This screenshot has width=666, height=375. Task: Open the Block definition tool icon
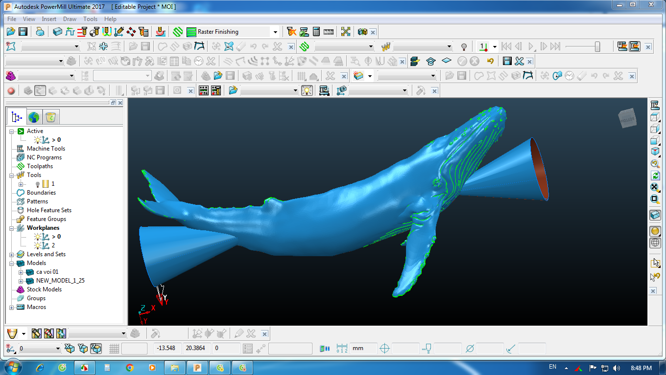pos(58,32)
